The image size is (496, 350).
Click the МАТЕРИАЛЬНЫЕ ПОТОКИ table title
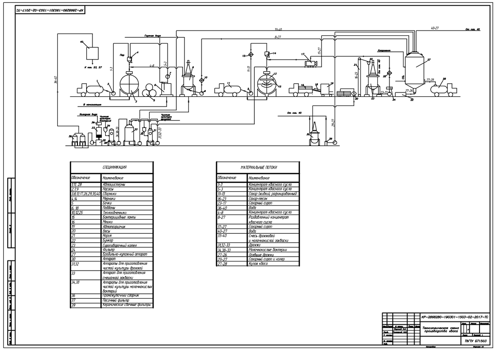tap(258, 167)
